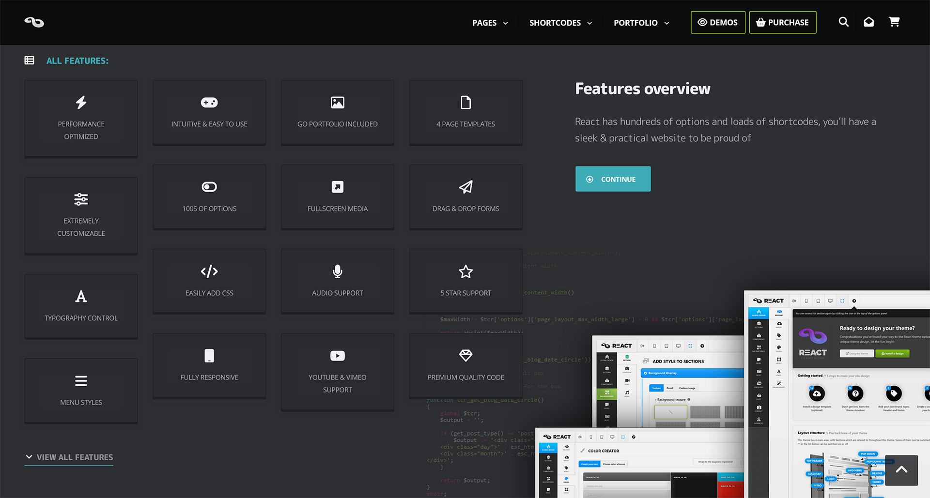
Task: Open the shopping cart icon
Action: 894,22
